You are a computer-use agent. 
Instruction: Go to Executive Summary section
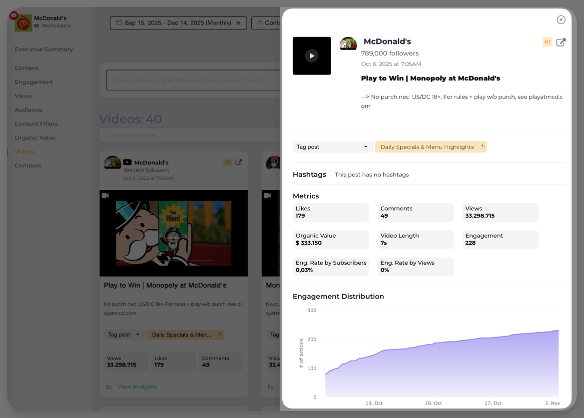pyautogui.click(x=43, y=49)
